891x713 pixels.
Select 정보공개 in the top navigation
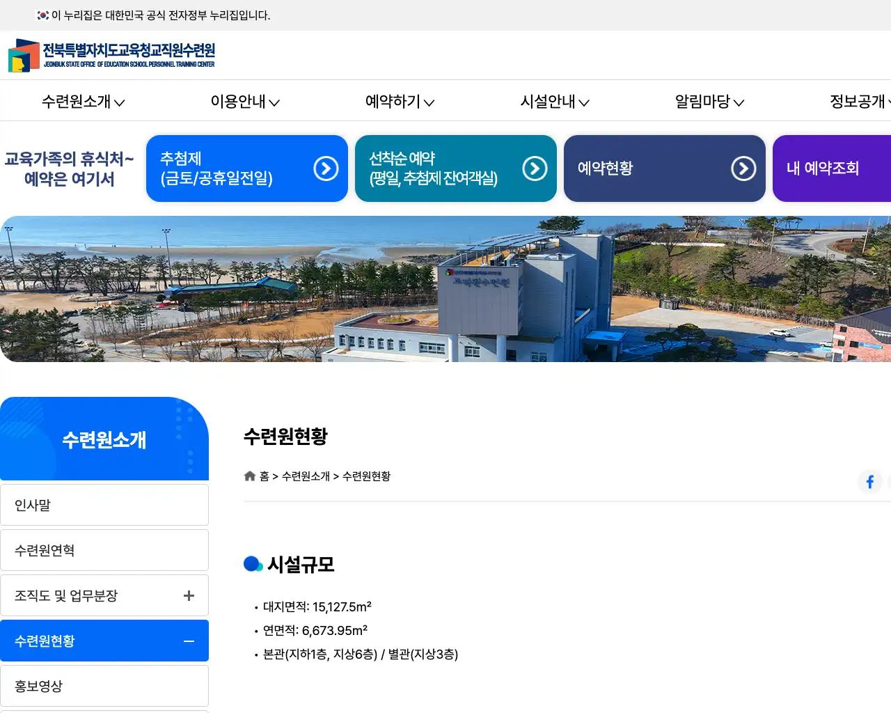coord(858,102)
